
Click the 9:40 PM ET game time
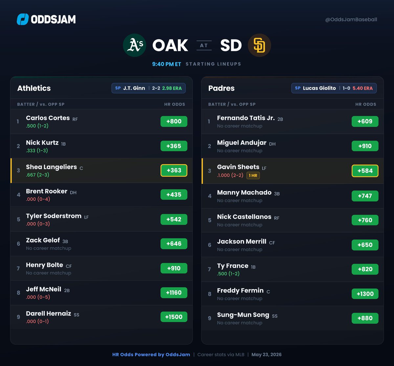tap(167, 64)
